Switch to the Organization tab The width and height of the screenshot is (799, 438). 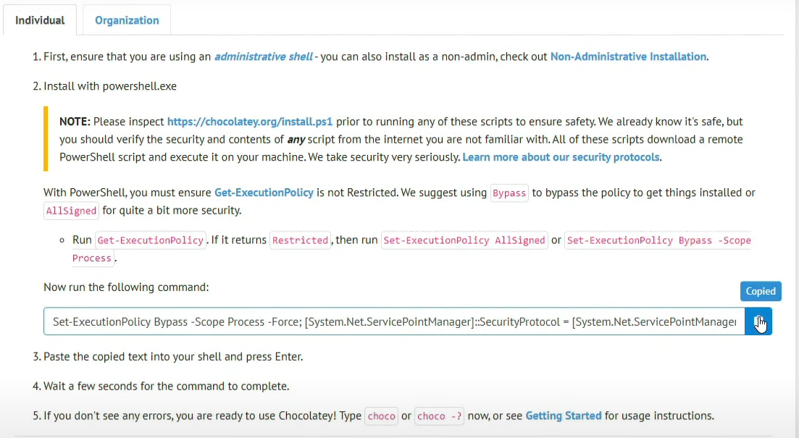click(127, 20)
